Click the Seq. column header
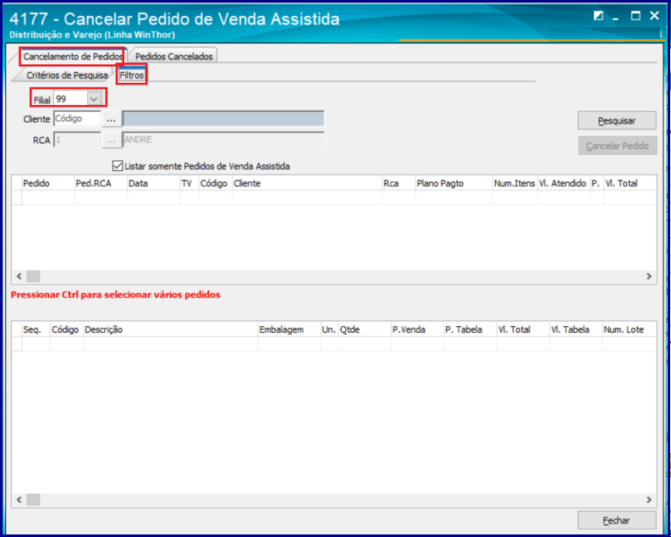 coord(36,329)
